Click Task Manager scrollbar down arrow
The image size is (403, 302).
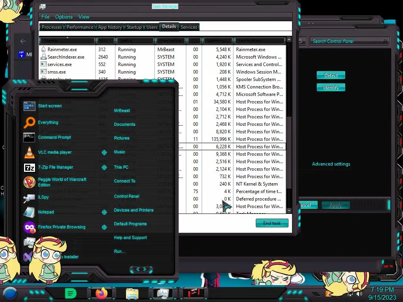coord(289,211)
